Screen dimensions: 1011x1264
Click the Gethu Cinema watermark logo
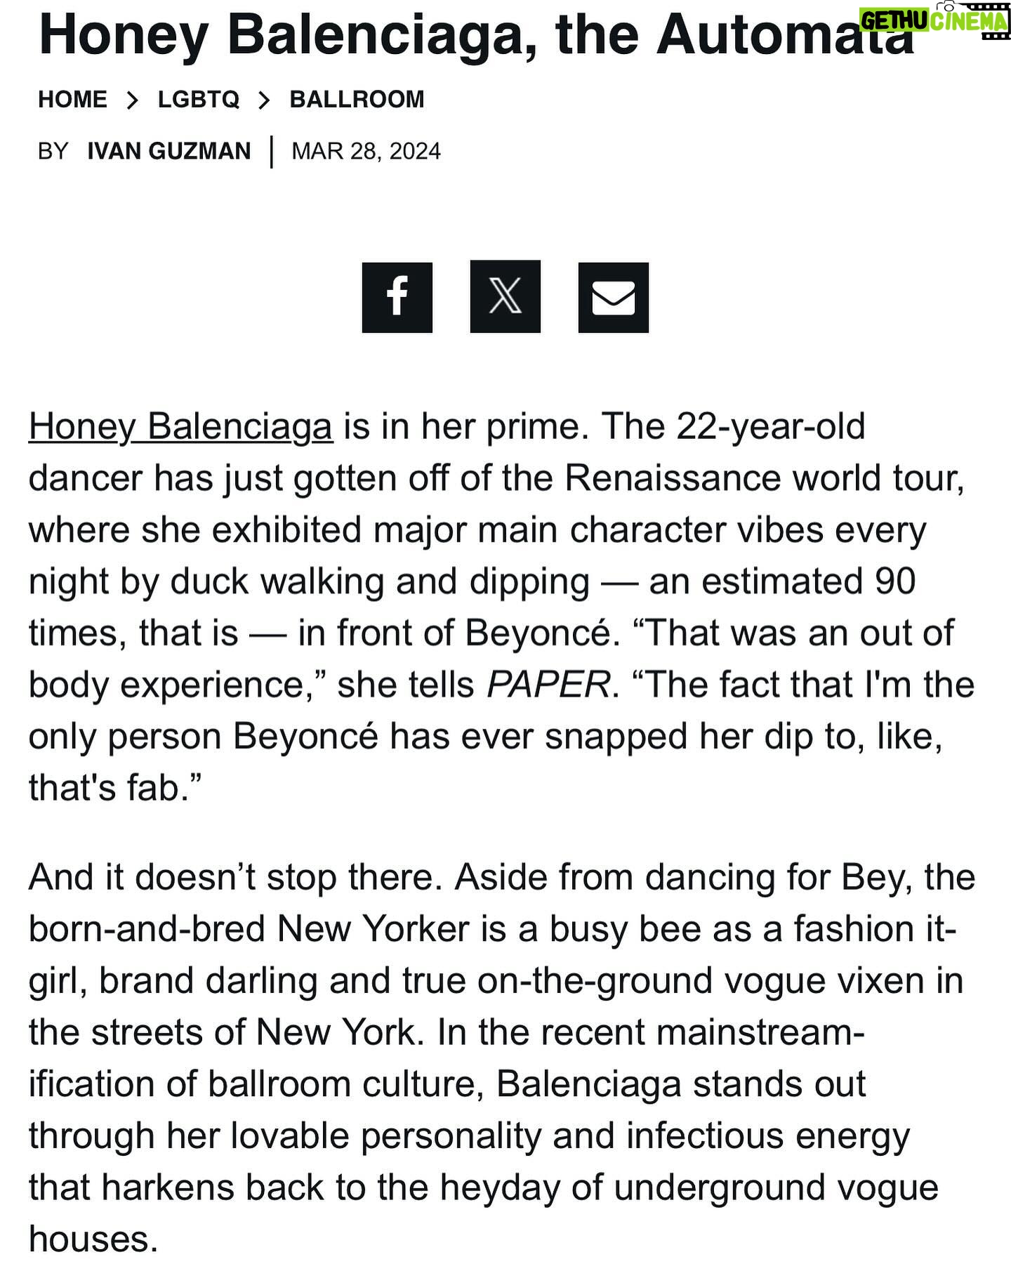click(x=934, y=21)
